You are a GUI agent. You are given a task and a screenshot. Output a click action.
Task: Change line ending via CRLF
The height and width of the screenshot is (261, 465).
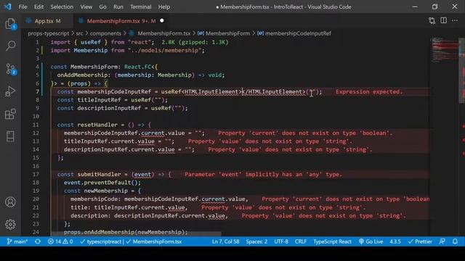(x=300, y=241)
